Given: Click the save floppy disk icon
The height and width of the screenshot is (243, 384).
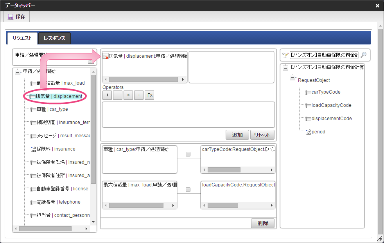Looking at the screenshot, I should click(x=10, y=17).
